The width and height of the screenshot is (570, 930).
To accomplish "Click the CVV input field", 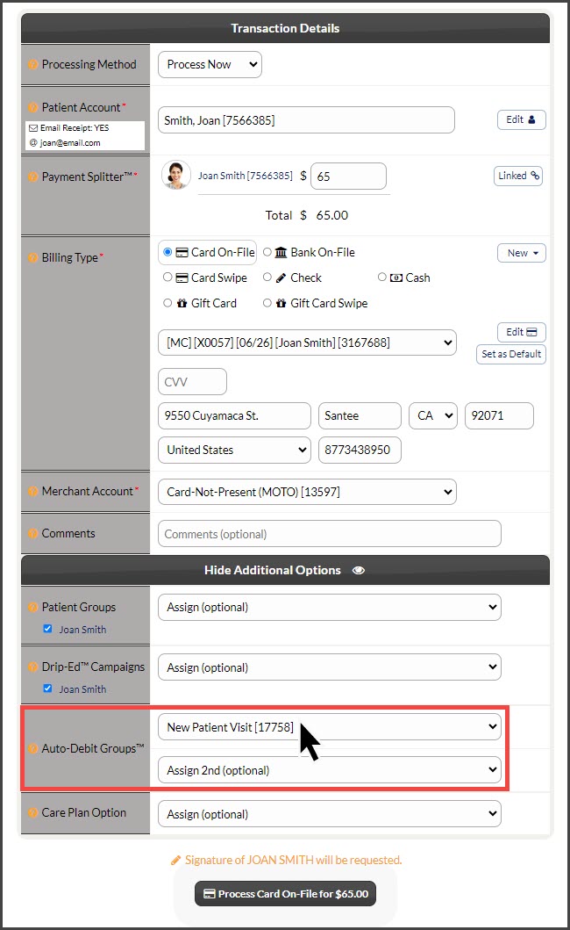I will pos(193,382).
